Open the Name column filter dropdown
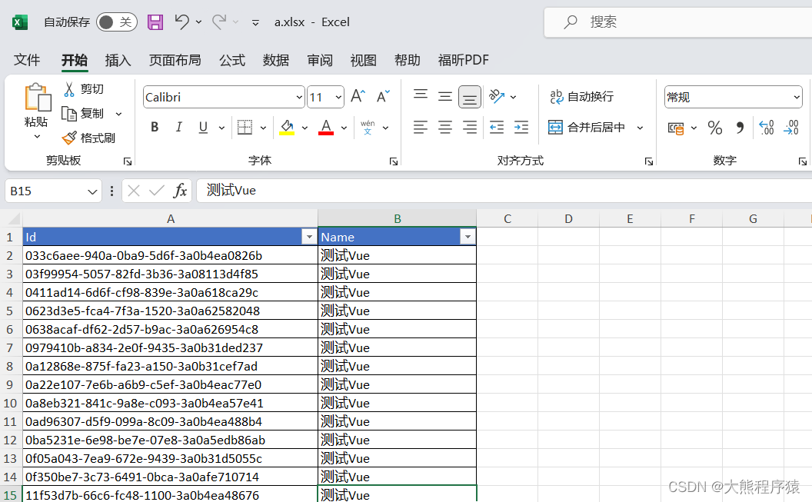Viewport: 812px width, 502px height. (x=468, y=237)
